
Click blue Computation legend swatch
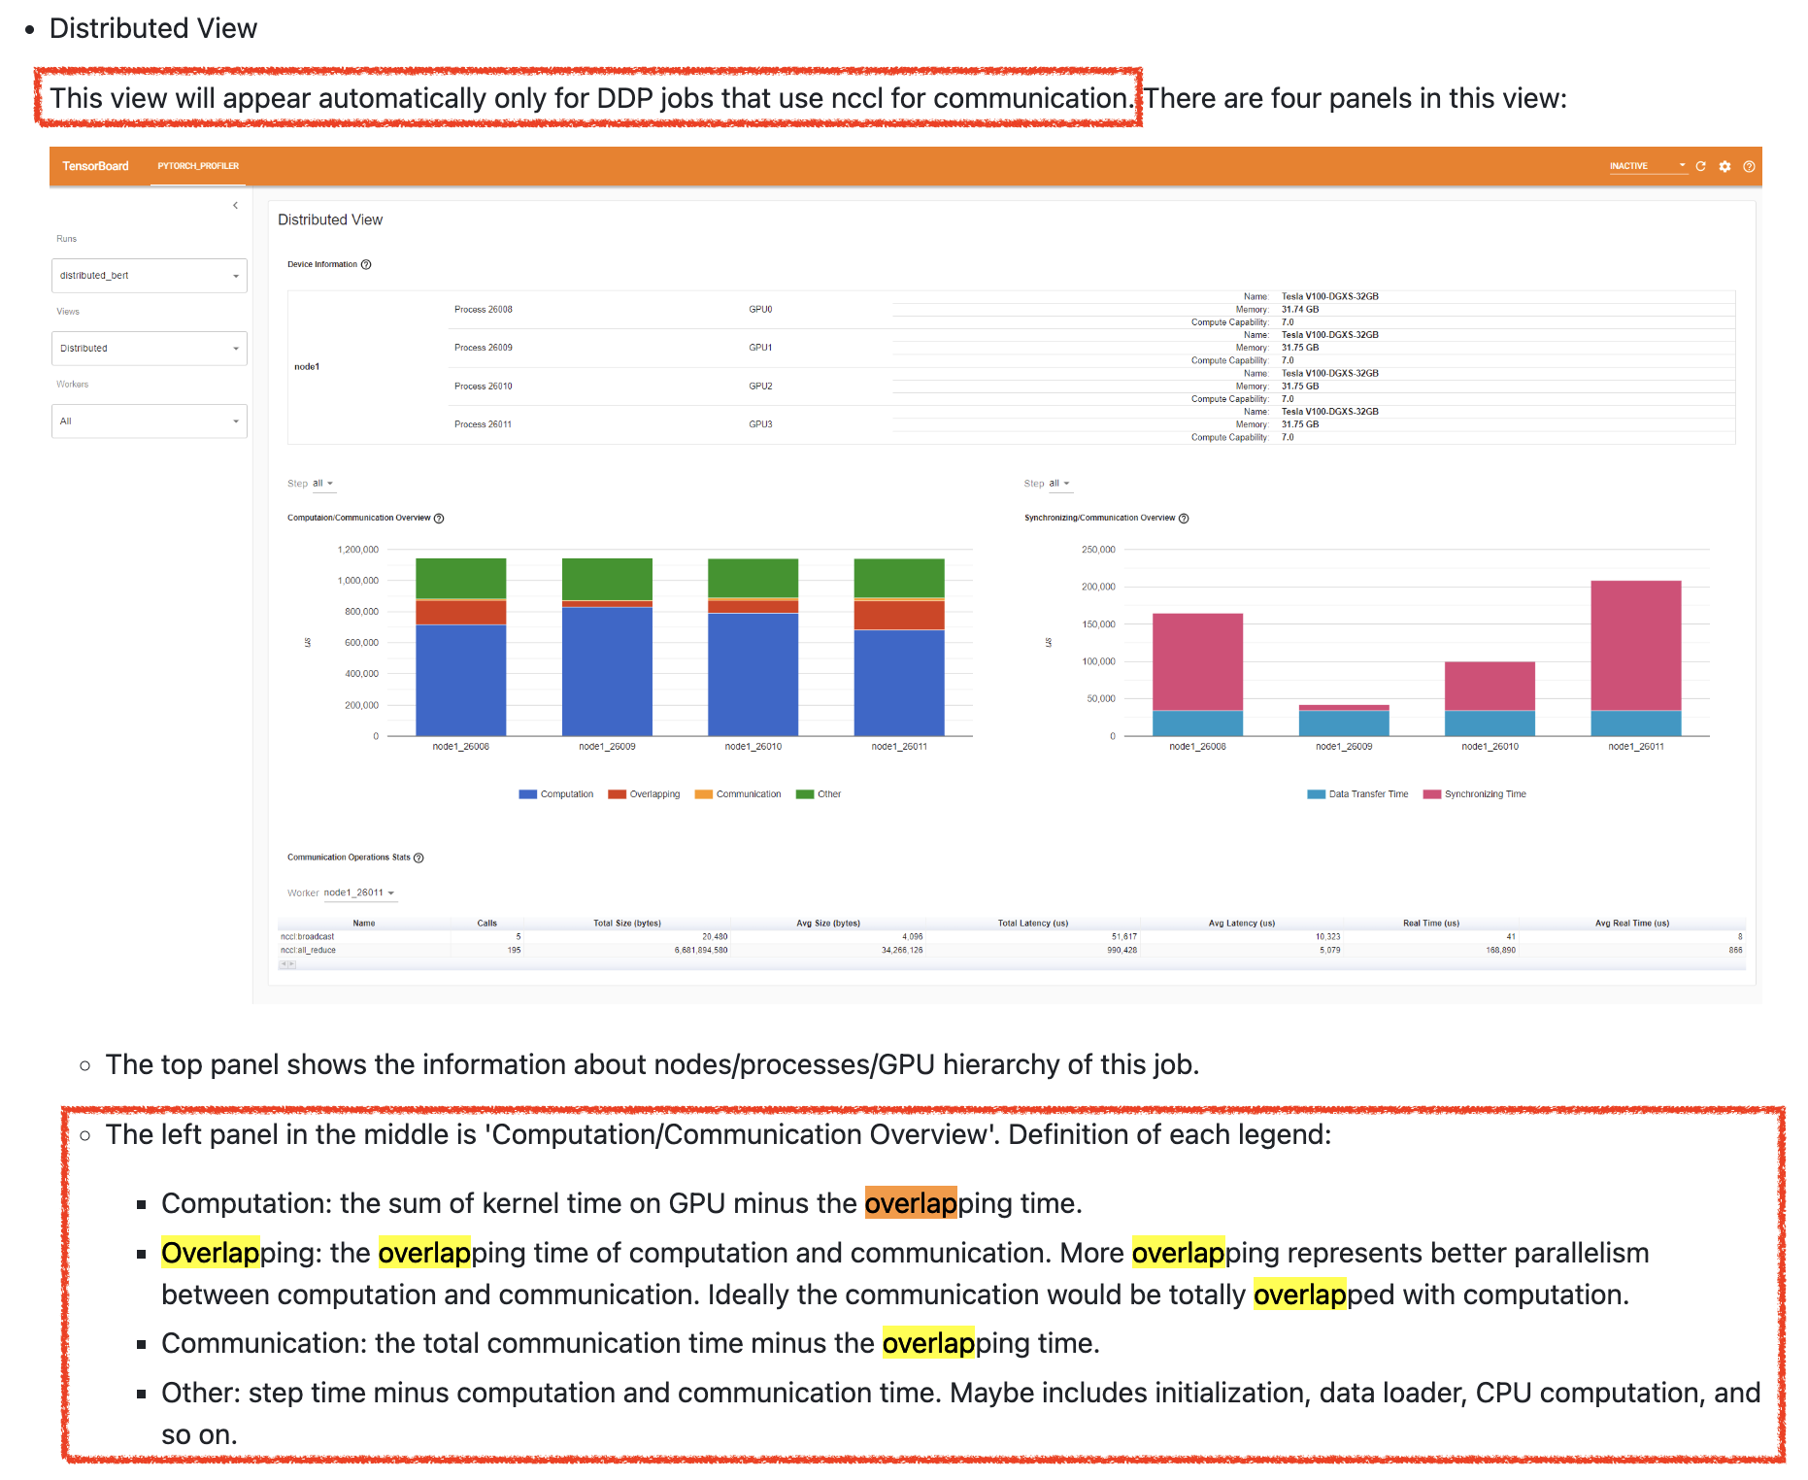pyautogui.click(x=528, y=794)
